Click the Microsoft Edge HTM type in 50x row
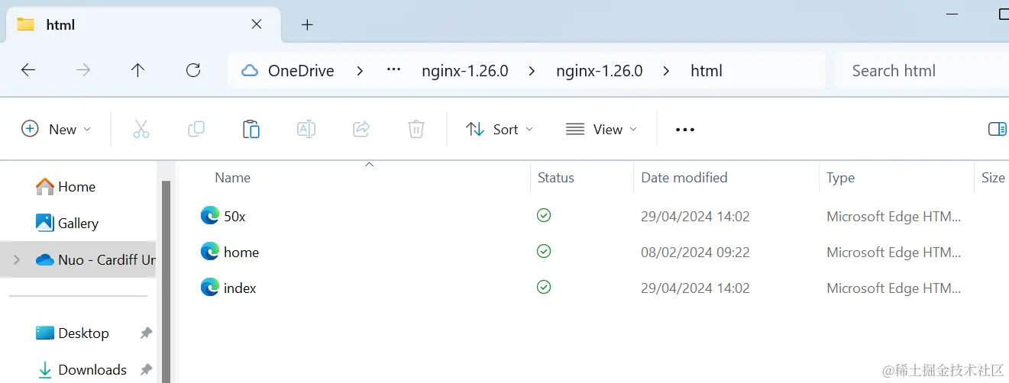The image size is (1009, 383). point(894,216)
